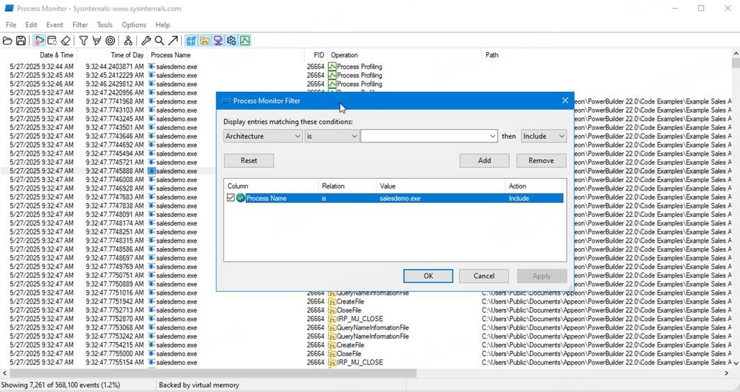Click the Time of Day column header

(x=112, y=55)
